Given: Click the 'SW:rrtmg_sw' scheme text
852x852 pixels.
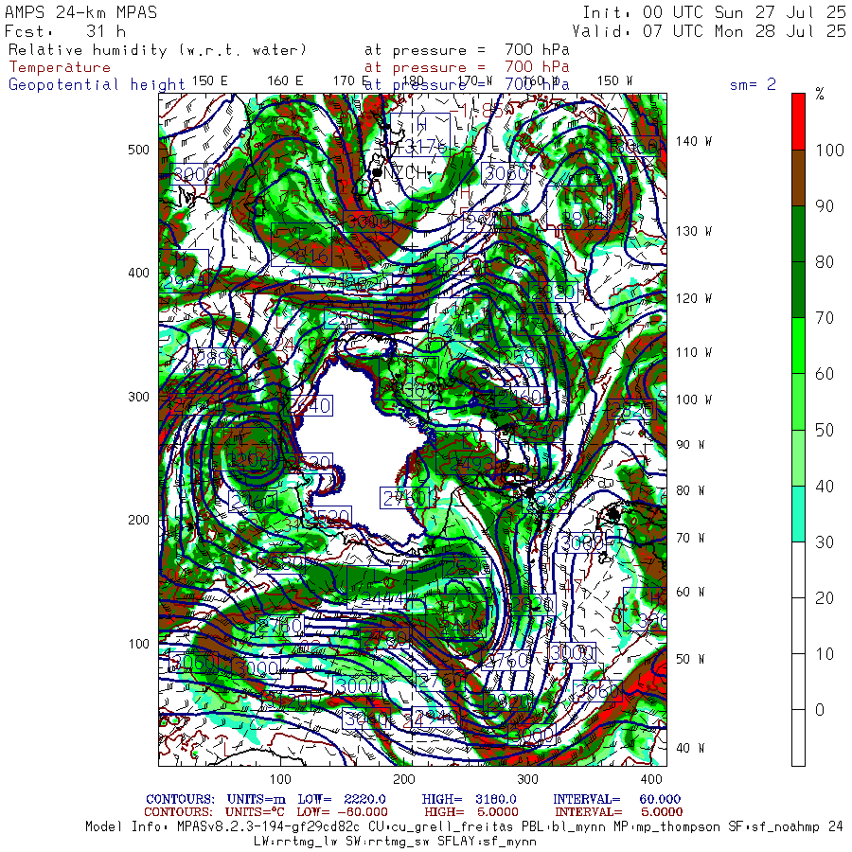Looking at the screenshot, I should pos(386,842).
